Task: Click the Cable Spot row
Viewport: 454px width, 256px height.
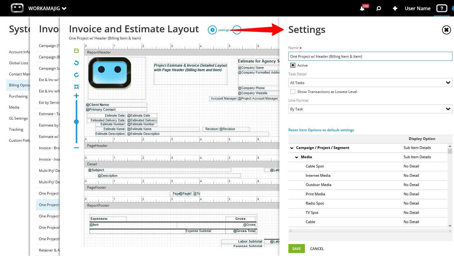Action: (368, 166)
